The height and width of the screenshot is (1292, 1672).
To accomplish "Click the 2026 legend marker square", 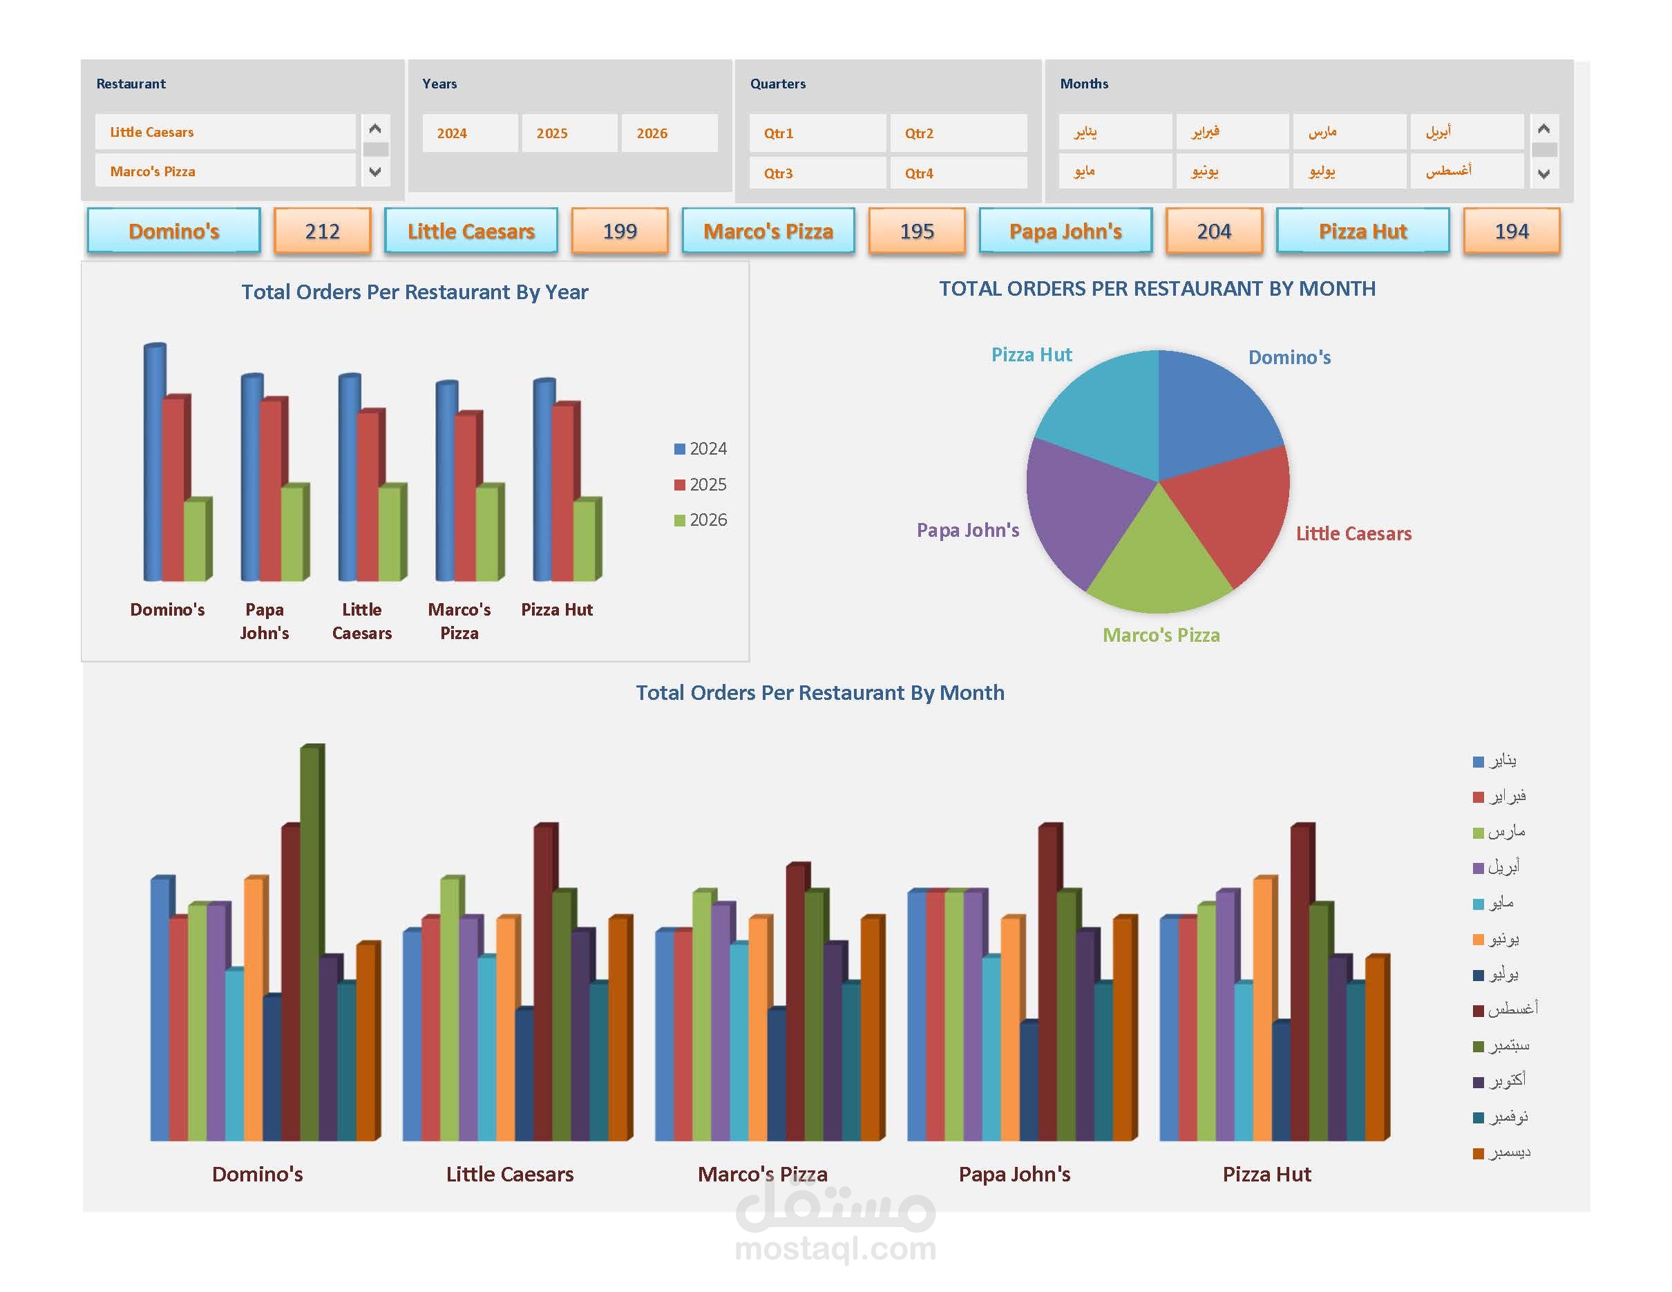I will coord(679,520).
